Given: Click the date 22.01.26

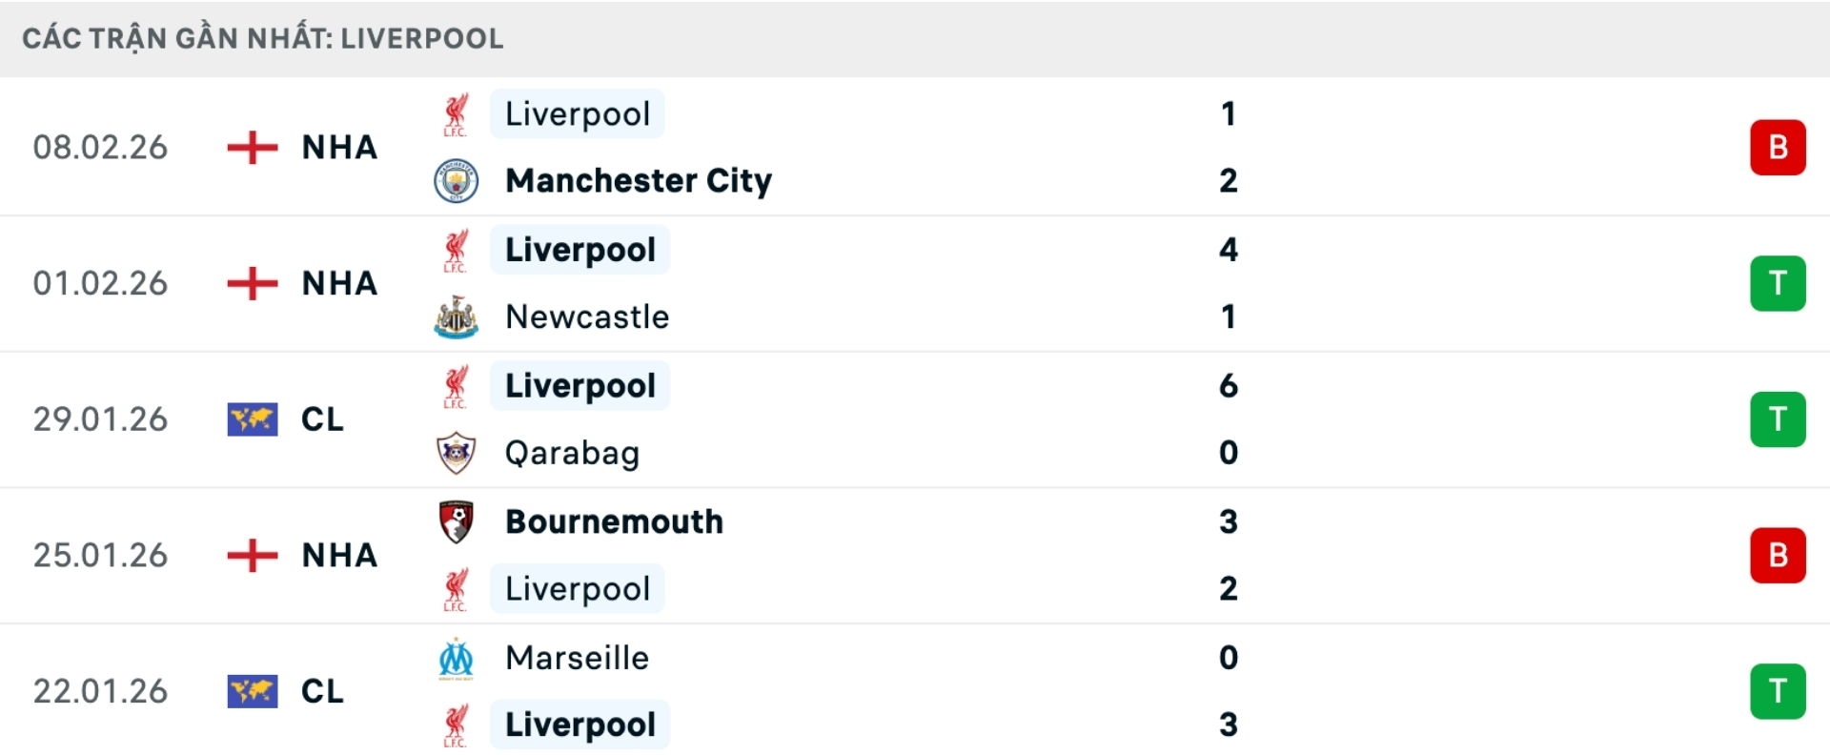Looking at the screenshot, I should [99, 691].
